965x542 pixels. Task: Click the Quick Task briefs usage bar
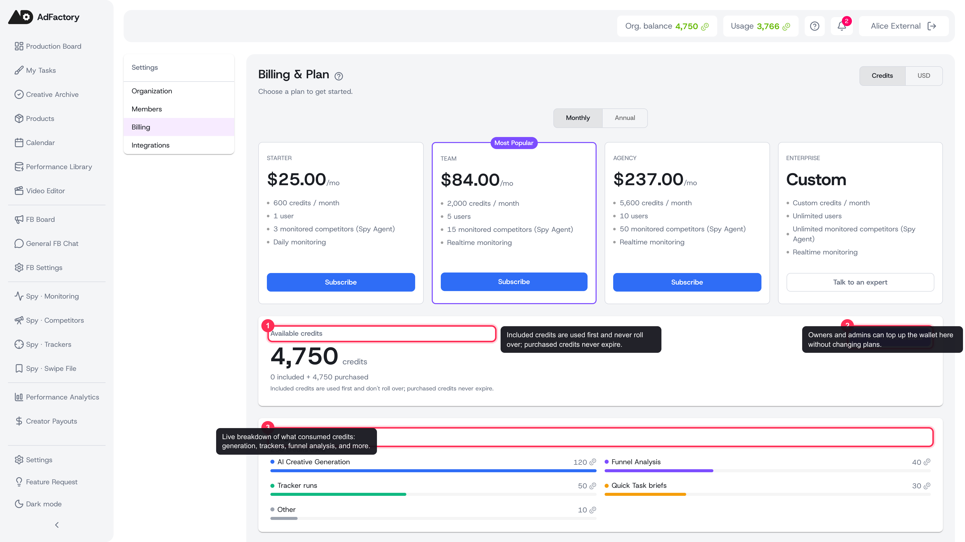(x=767, y=494)
